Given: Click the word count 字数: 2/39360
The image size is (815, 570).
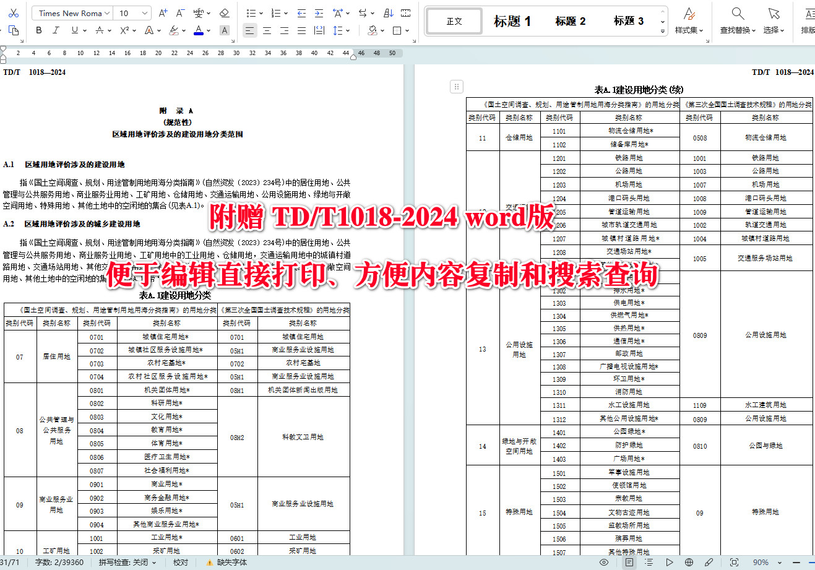Looking at the screenshot, I should point(59,563).
